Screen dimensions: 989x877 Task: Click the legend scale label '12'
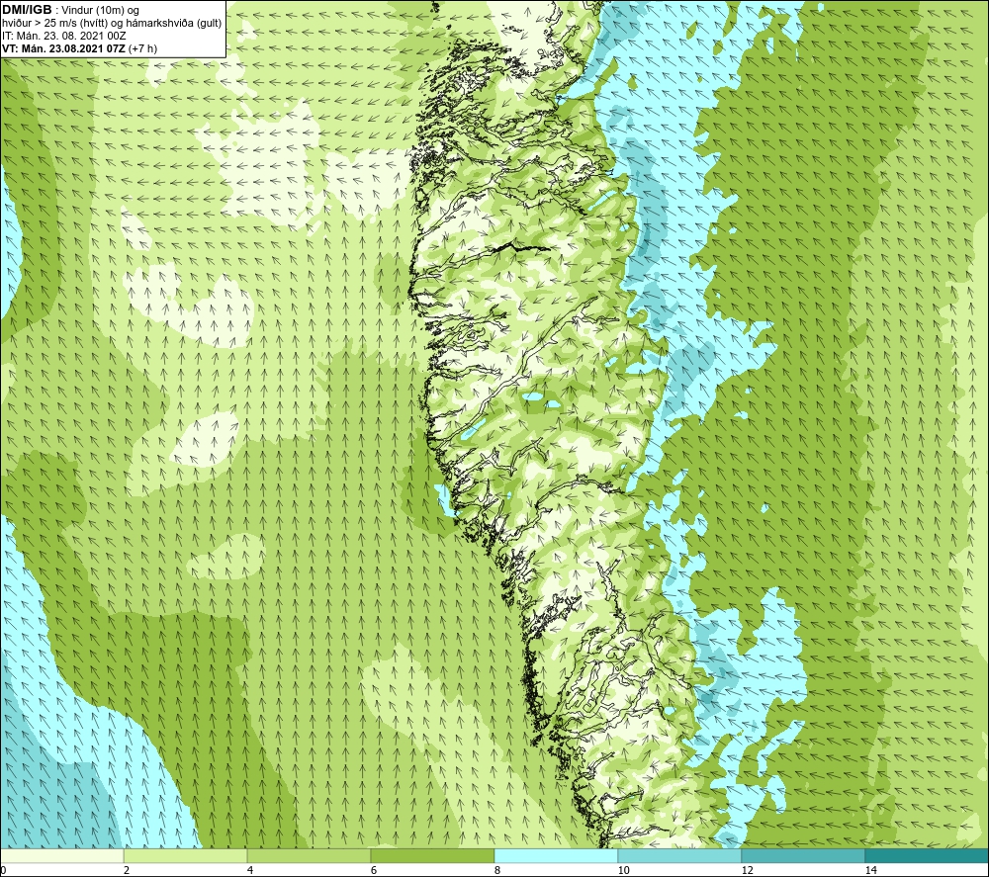tap(748, 871)
